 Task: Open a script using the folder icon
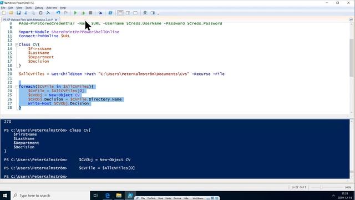click(x=11, y=13)
